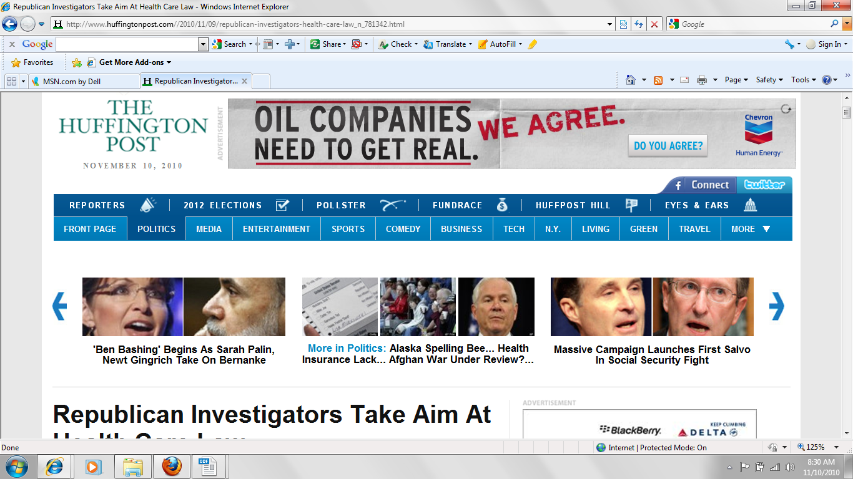Click the Print icon in command bar
The height and width of the screenshot is (479, 853).
click(x=702, y=80)
